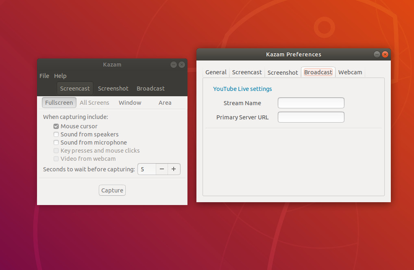Minimize the Kazam Preferences window

point(377,54)
